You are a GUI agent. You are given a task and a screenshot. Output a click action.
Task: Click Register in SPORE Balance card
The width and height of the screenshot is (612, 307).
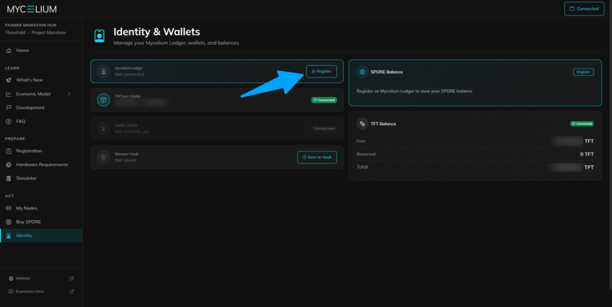coord(583,72)
